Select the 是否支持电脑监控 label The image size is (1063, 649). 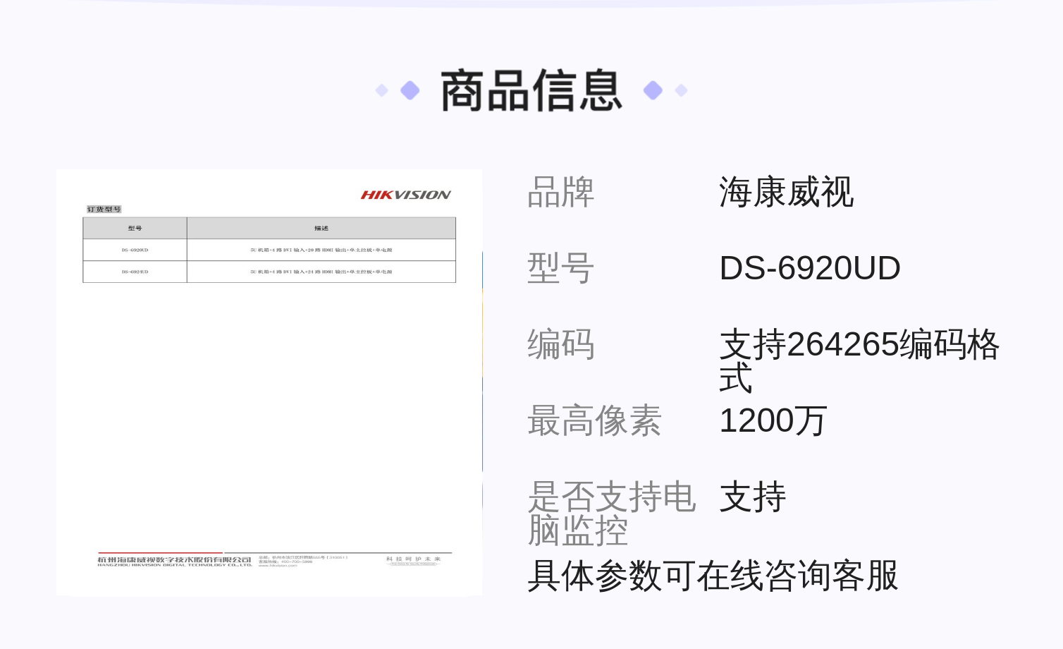612,513
